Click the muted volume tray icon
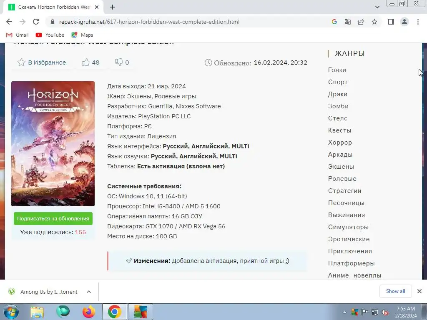This screenshot has height=320, width=427. coord(385,312)
